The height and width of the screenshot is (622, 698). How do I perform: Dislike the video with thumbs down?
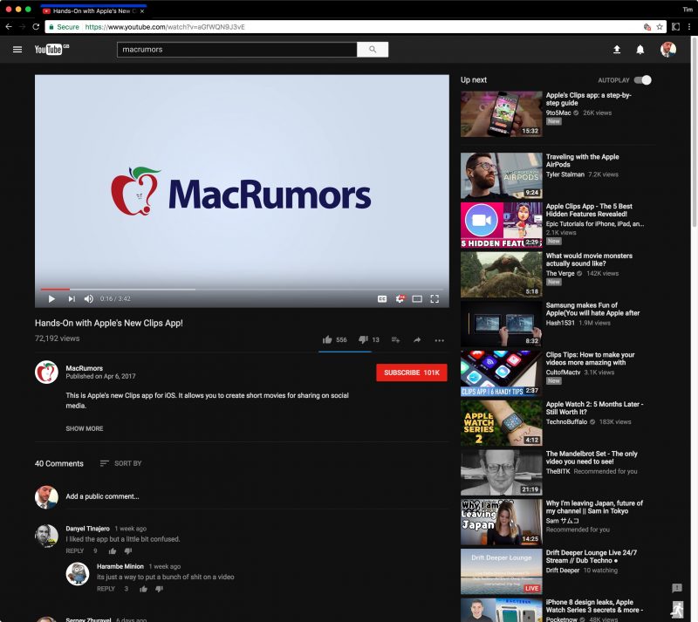coord(363,339)
